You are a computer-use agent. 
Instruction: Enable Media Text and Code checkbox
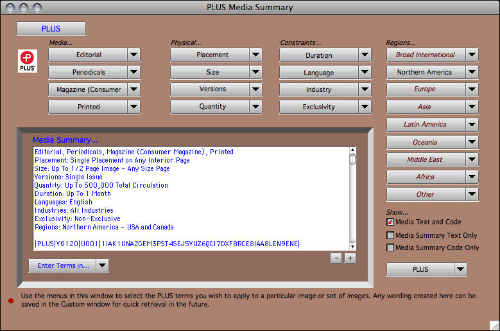click(x=390, y=222)
